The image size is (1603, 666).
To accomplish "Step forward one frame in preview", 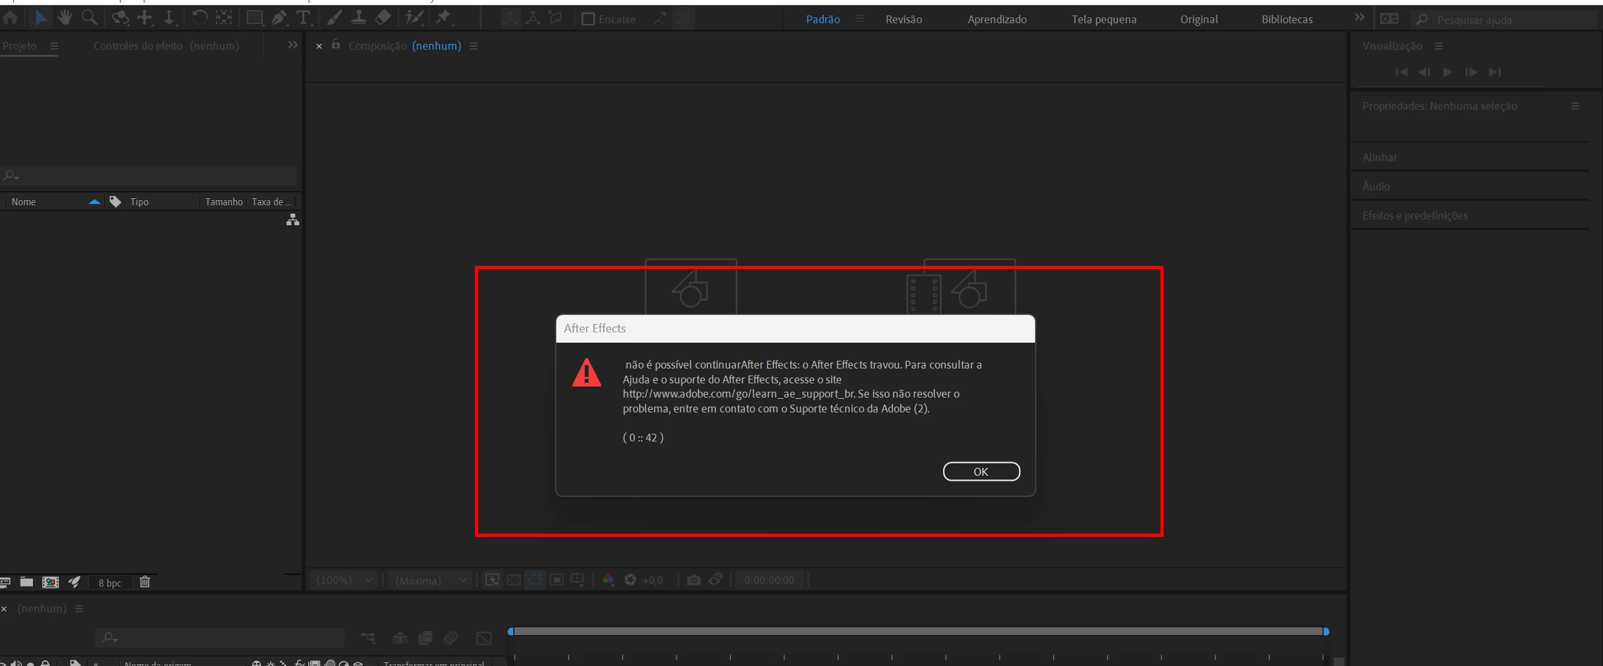I will 1471,72.
